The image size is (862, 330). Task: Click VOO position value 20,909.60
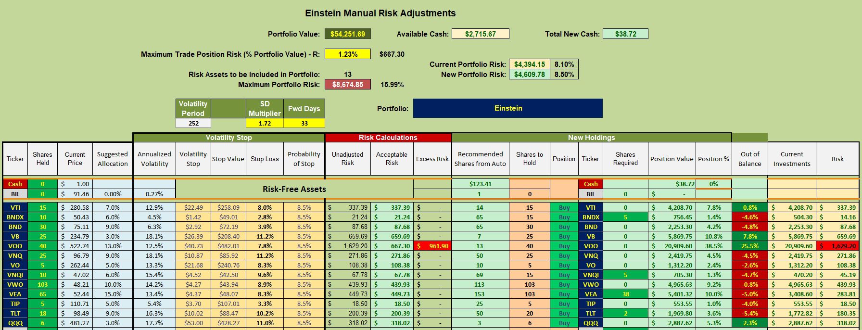point(672,246)
